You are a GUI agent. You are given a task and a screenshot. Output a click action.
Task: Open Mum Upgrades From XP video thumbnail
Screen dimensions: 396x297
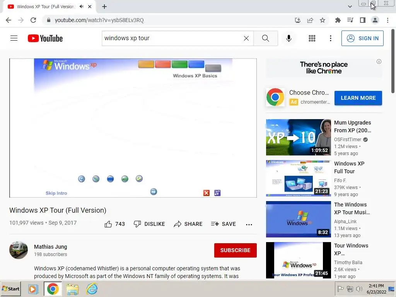coord(298,137)
